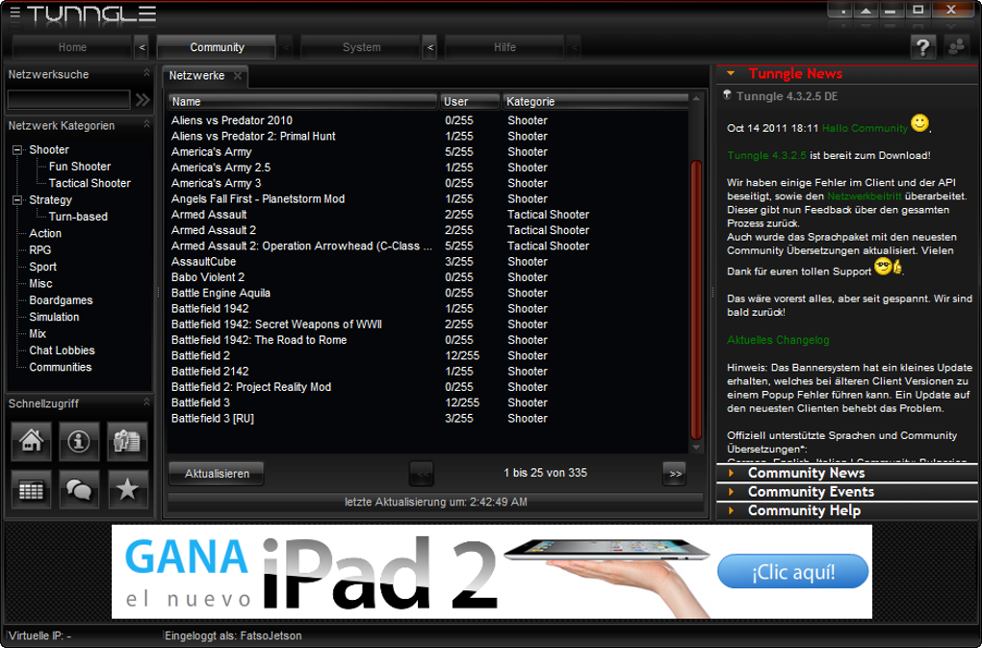The image size is (982, 648).
Task: Open the Hilfe menu
Action: point(504,47)
